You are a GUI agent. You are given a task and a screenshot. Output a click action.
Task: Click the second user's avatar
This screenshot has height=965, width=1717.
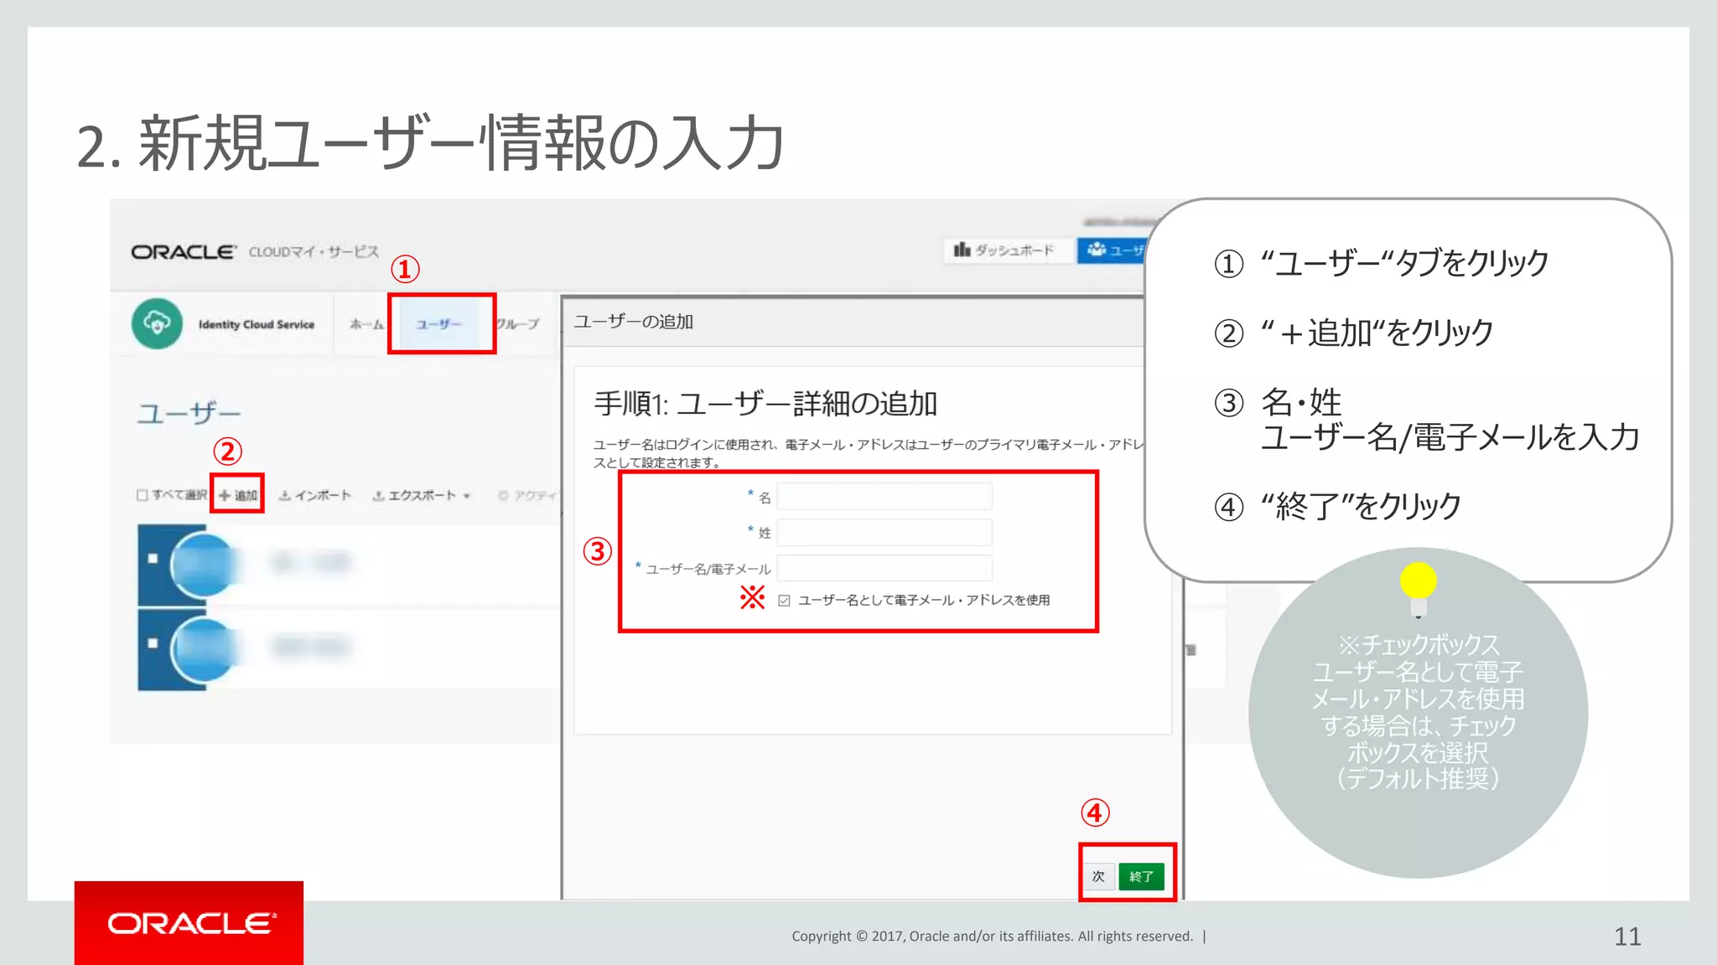pyautogui.click(x=203, y=650)
